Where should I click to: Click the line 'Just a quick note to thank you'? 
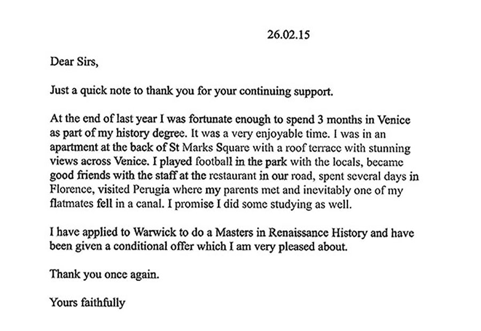[191, 92]
